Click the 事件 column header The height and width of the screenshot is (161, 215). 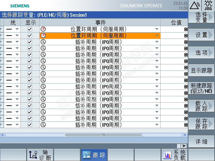coord(100,22)
